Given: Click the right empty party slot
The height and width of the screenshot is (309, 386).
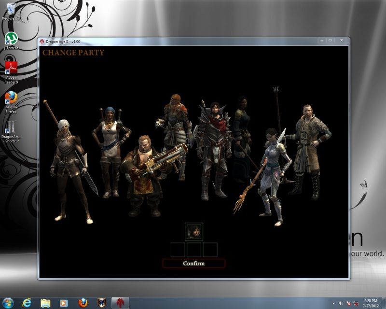Looking at the screenshot, I should point(210,250).
